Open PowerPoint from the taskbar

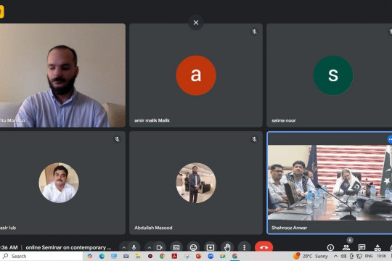coord(198,256)
